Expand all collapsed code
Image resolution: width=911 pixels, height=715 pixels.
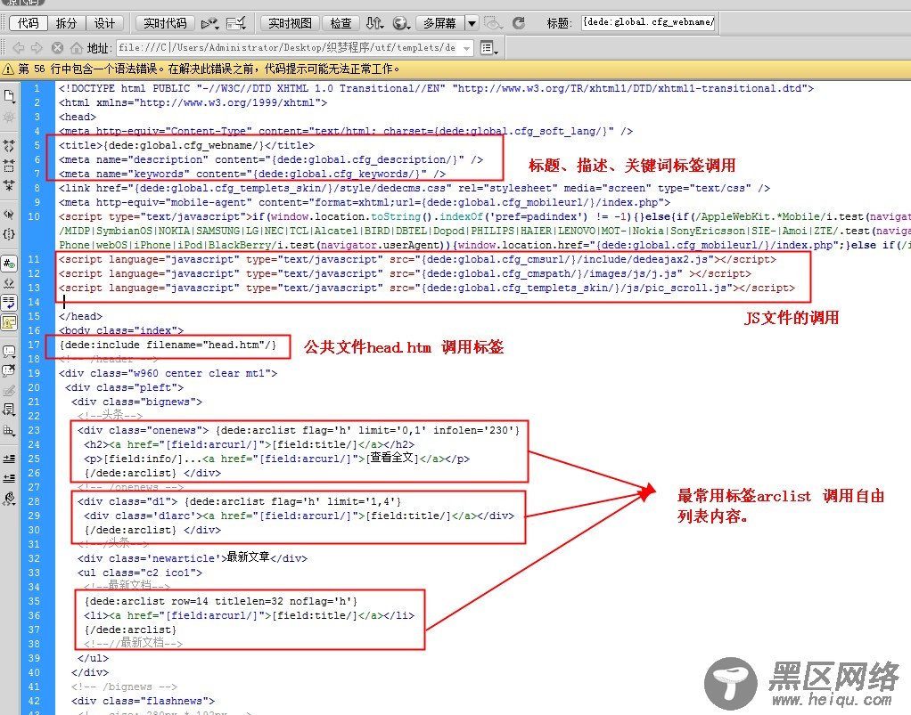[x=9, y=186]
